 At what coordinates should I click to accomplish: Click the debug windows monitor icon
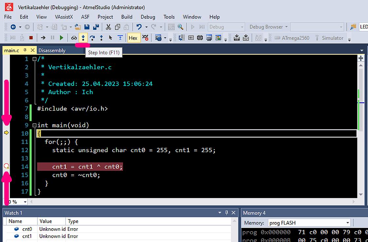point(158,38)
